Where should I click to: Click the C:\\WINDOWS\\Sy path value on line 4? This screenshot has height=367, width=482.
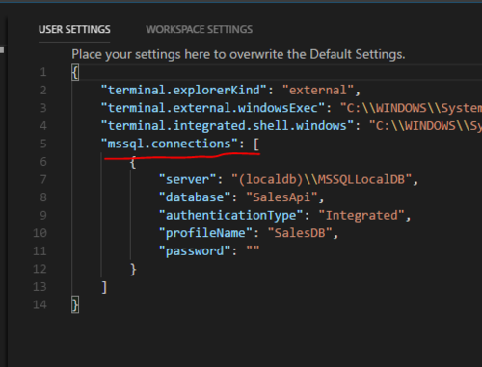pyautogui.click(x=425, y=126)
